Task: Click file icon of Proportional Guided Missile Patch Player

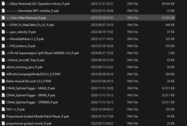Action: (3, 116)
